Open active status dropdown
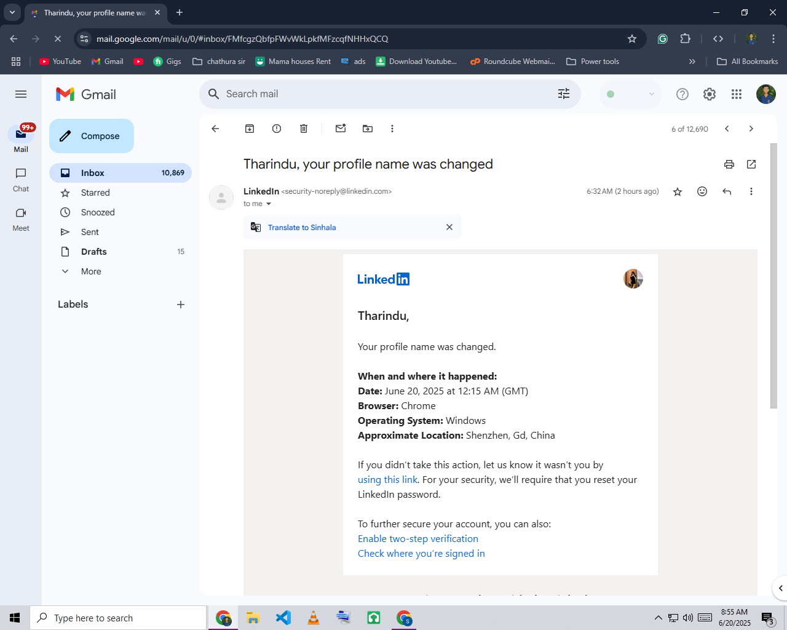The image size is (787, 630). 630,94
